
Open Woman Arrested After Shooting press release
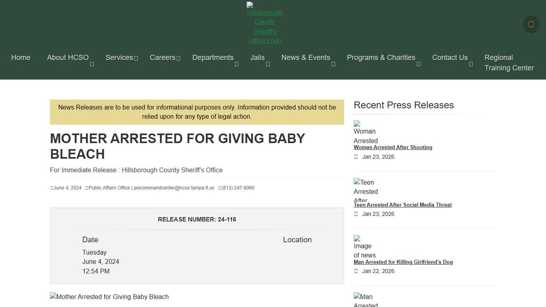393,147
